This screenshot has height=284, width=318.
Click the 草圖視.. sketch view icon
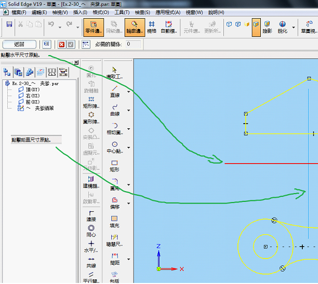coord(309,27)
